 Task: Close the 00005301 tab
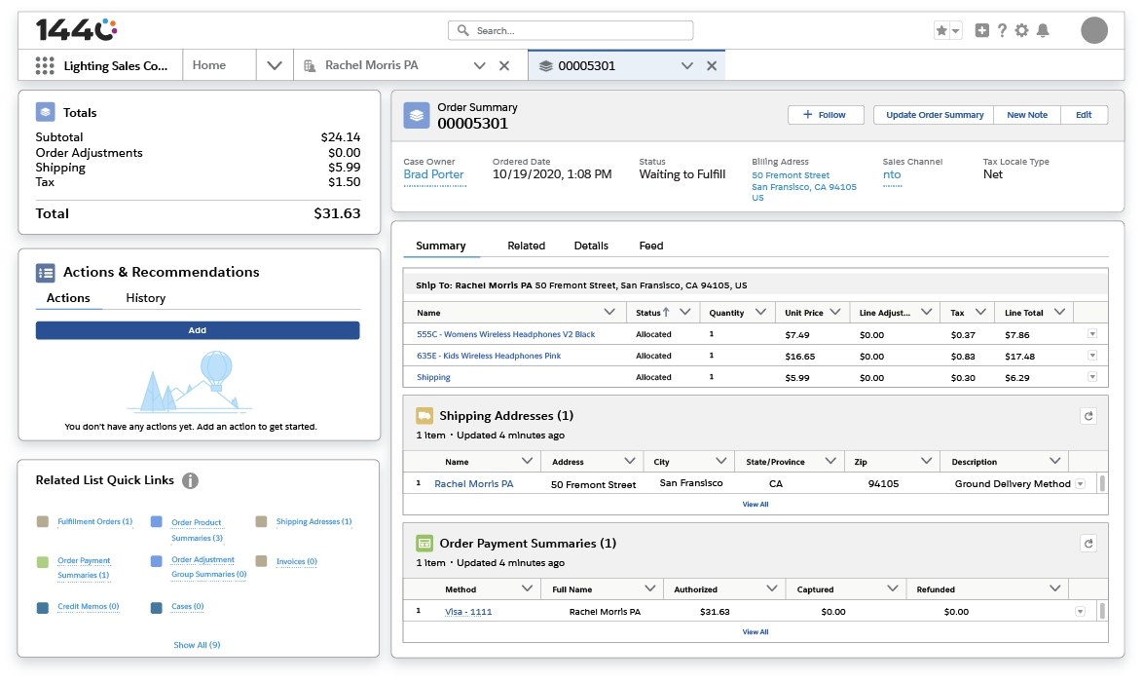pos(712,65)
